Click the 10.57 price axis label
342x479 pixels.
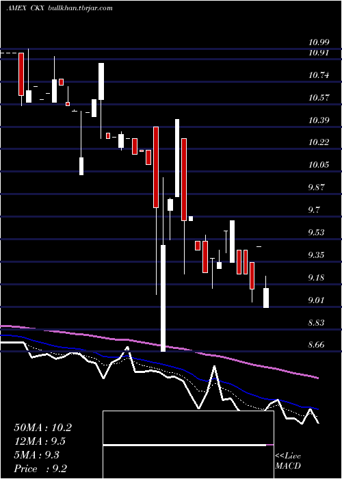pos(319,98)
